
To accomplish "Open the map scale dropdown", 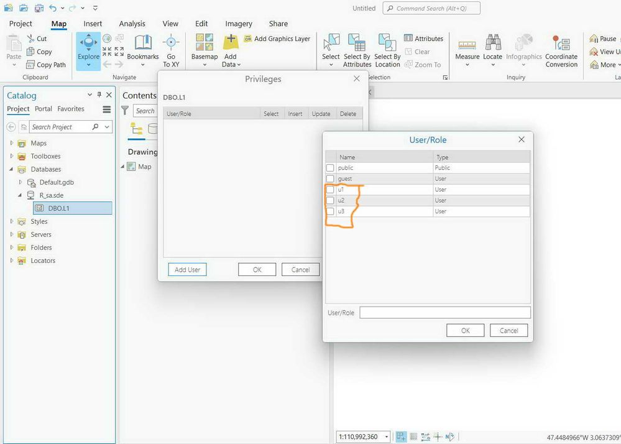I will click(387, 437).
